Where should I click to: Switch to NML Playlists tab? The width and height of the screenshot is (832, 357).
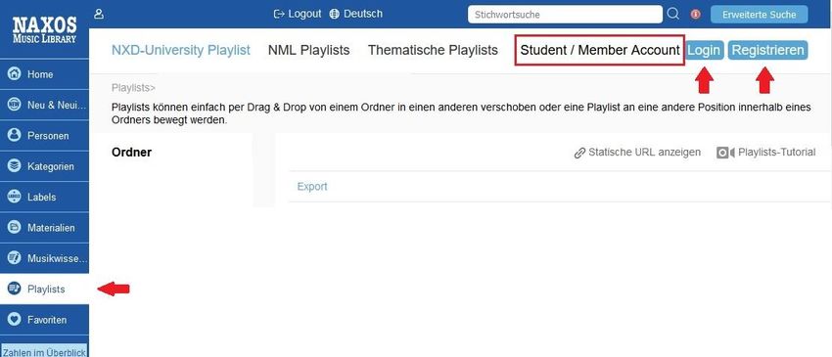point(308,51)
